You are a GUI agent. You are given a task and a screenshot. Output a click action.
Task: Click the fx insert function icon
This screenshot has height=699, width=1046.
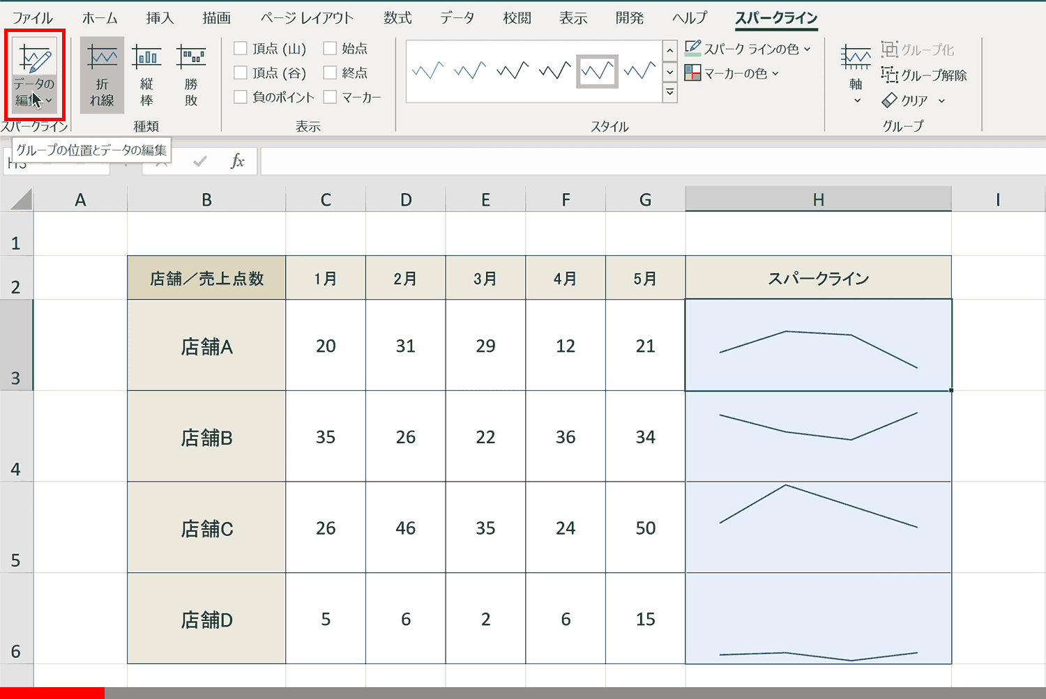[238, 161]
